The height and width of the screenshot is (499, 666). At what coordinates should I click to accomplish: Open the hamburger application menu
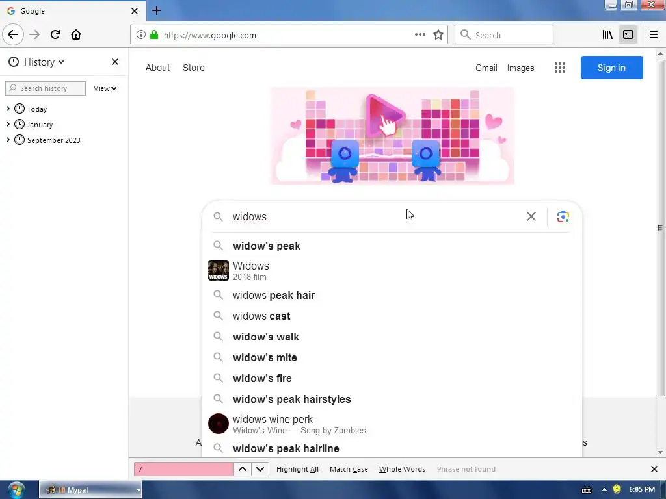point(654,35)
